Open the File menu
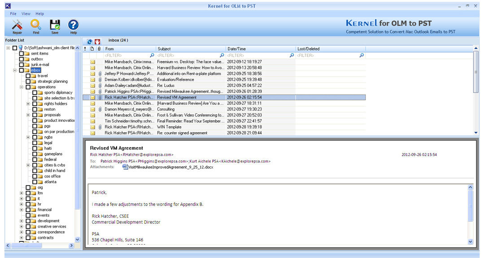This screenshot has height=258, width=485. [13, 13]
